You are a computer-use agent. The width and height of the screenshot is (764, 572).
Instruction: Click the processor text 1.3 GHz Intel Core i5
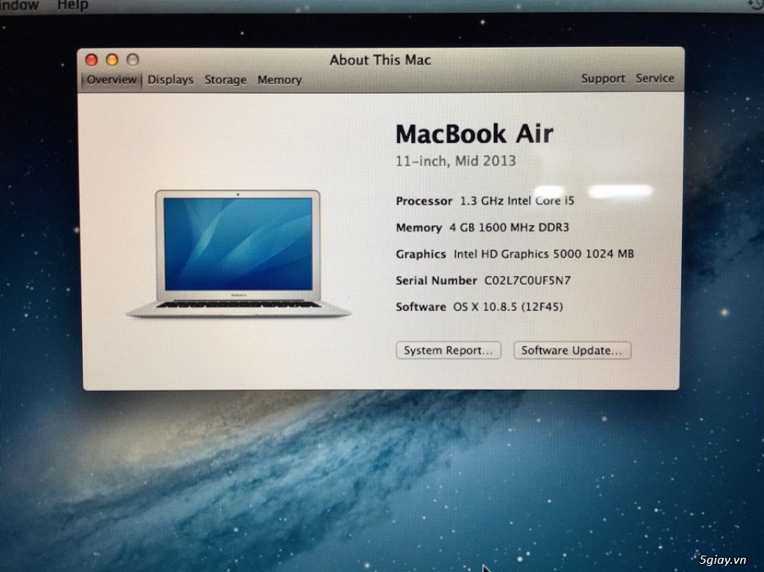pyautogui.click(x=517, y=201)
